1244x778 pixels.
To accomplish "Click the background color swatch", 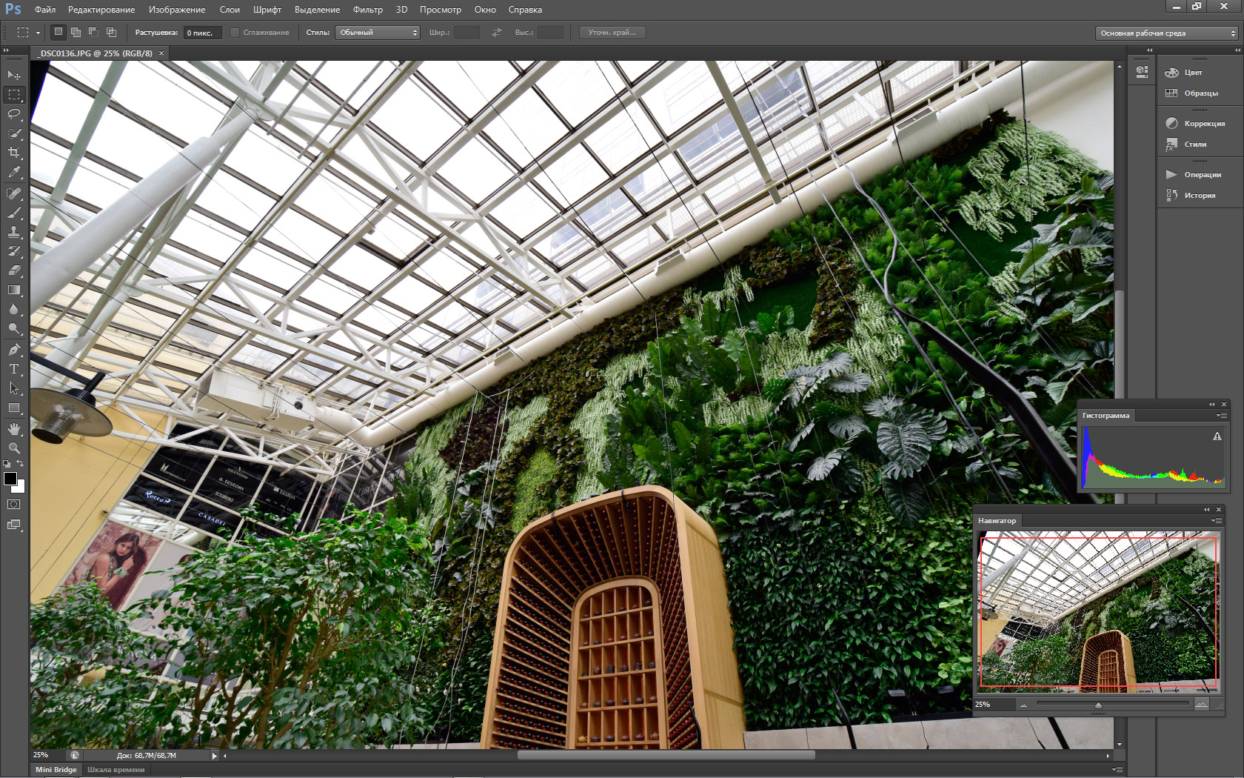I will (x=20, y=488).
